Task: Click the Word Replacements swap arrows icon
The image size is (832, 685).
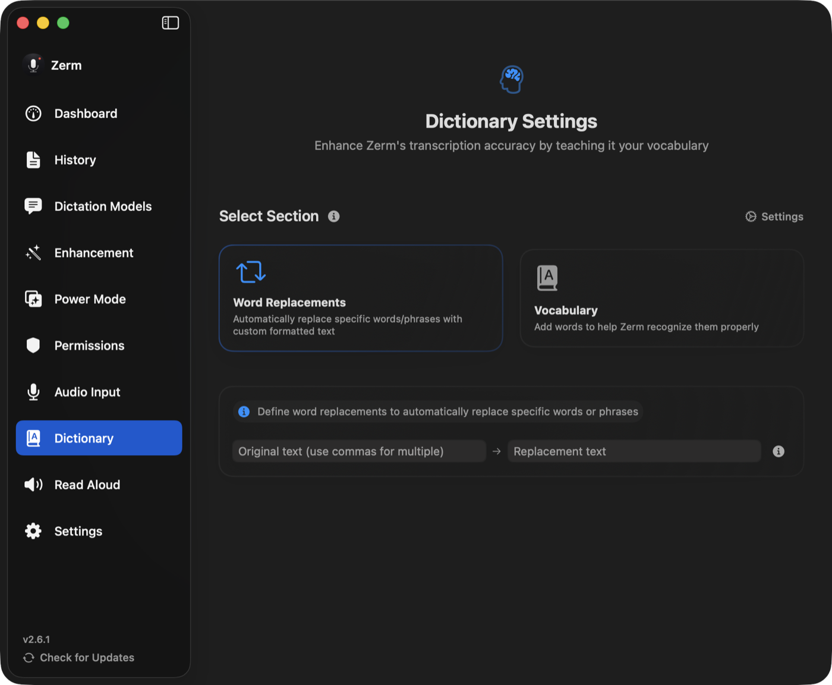Action: (x=251, y=272)
